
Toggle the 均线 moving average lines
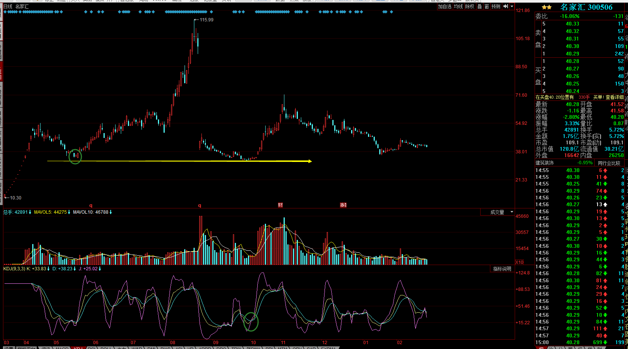point(458,6)
